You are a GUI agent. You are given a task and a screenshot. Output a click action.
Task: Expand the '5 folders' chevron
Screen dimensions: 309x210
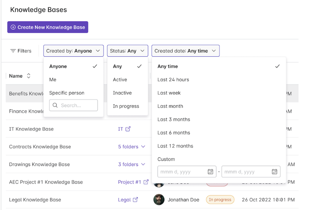[x=143, y=147]
